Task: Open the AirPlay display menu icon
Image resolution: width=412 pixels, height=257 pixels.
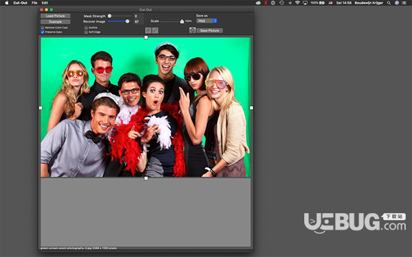Action: click(305, 3)
